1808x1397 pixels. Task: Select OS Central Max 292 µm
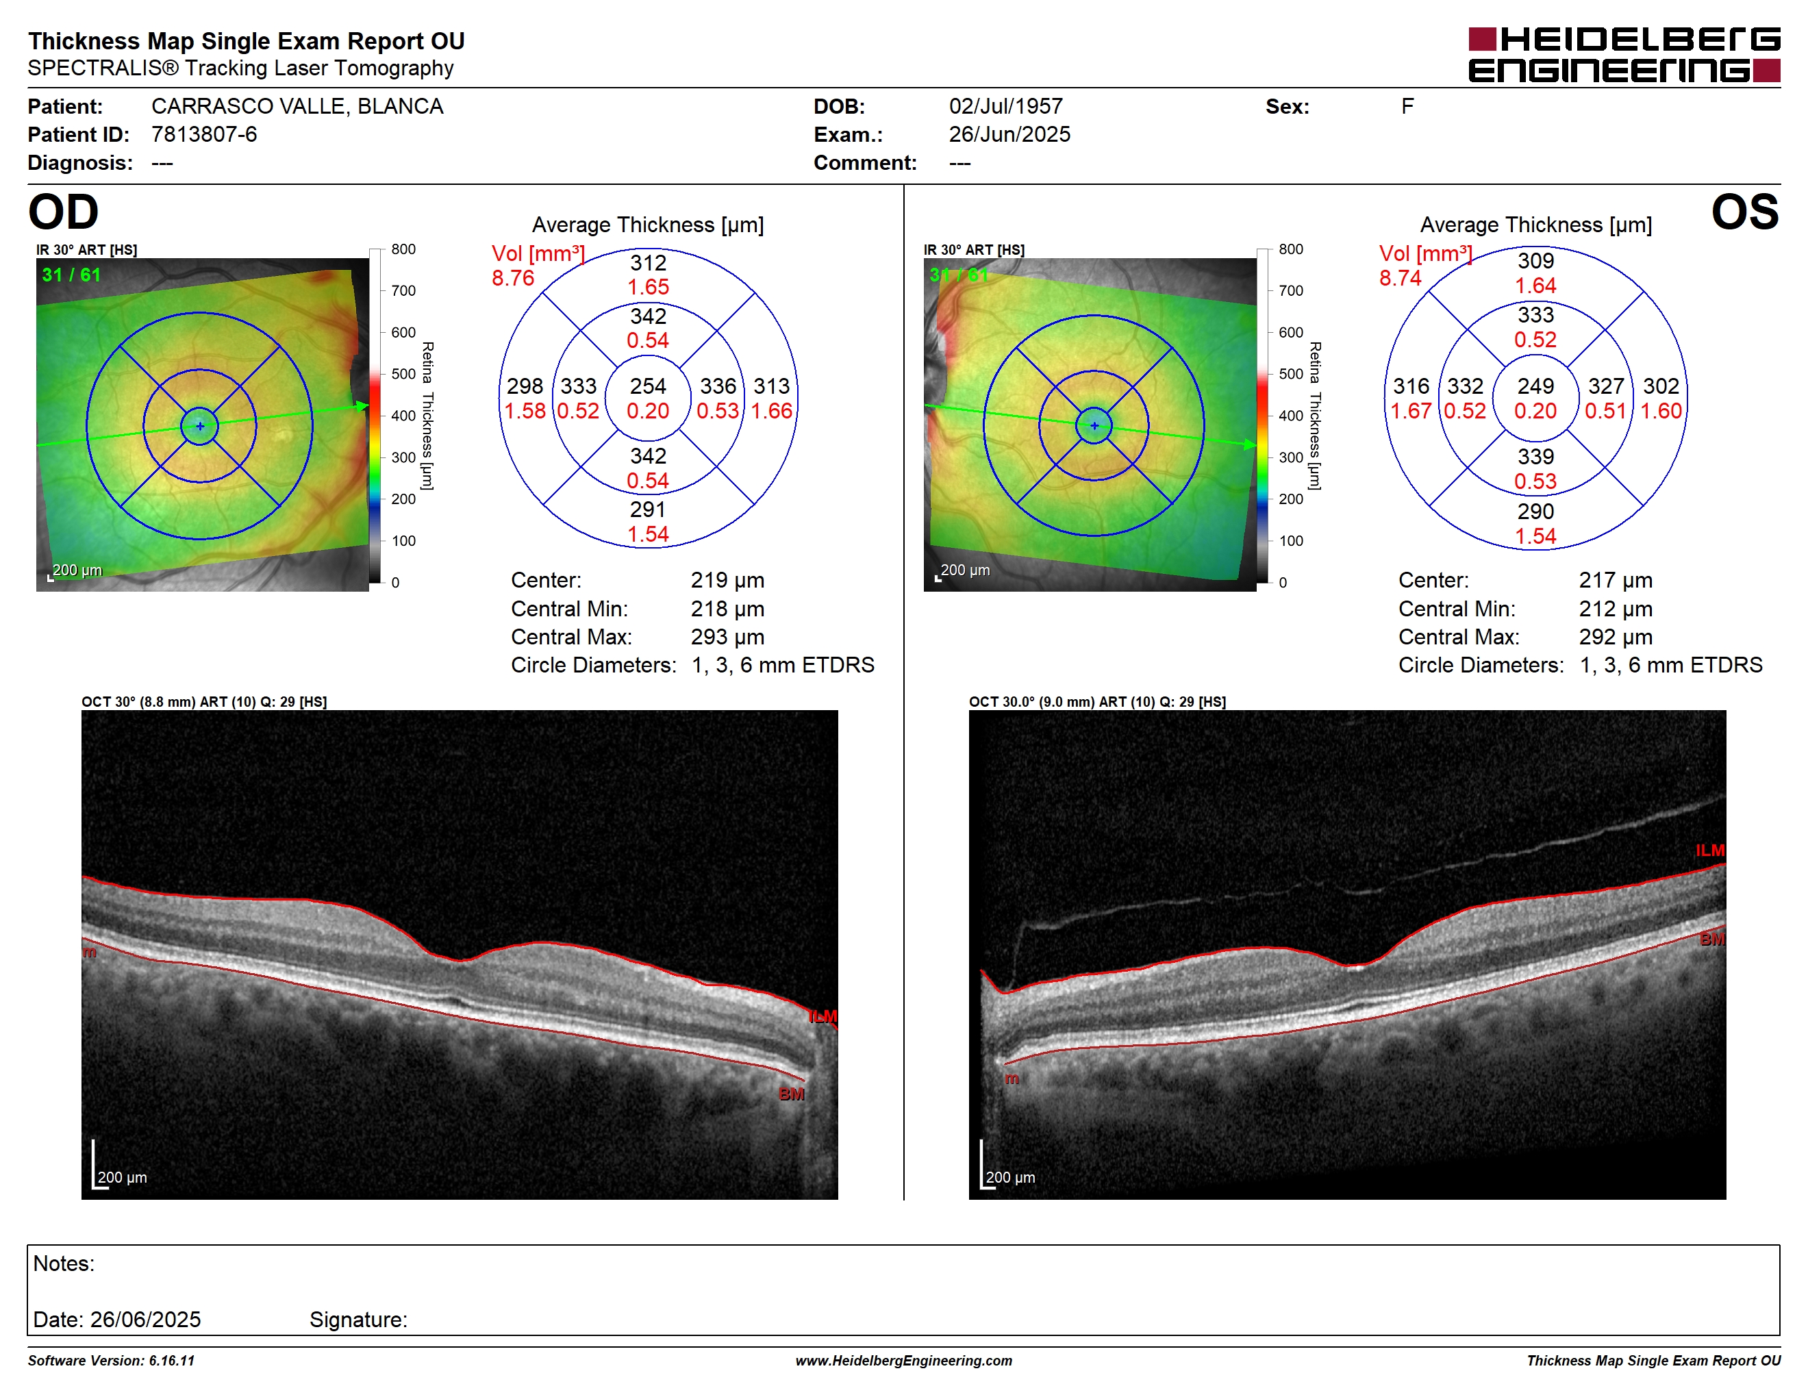point(1615,638)
